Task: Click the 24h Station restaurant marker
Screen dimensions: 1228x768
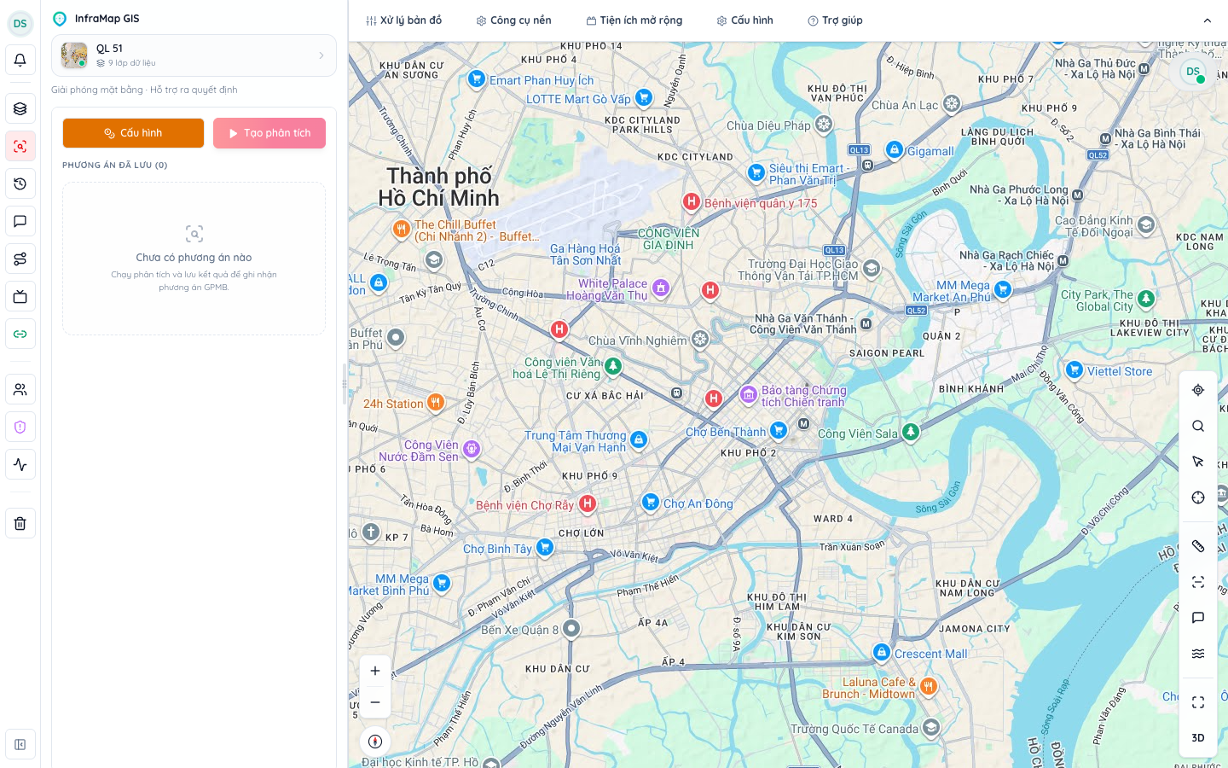Action: (436, 402)
